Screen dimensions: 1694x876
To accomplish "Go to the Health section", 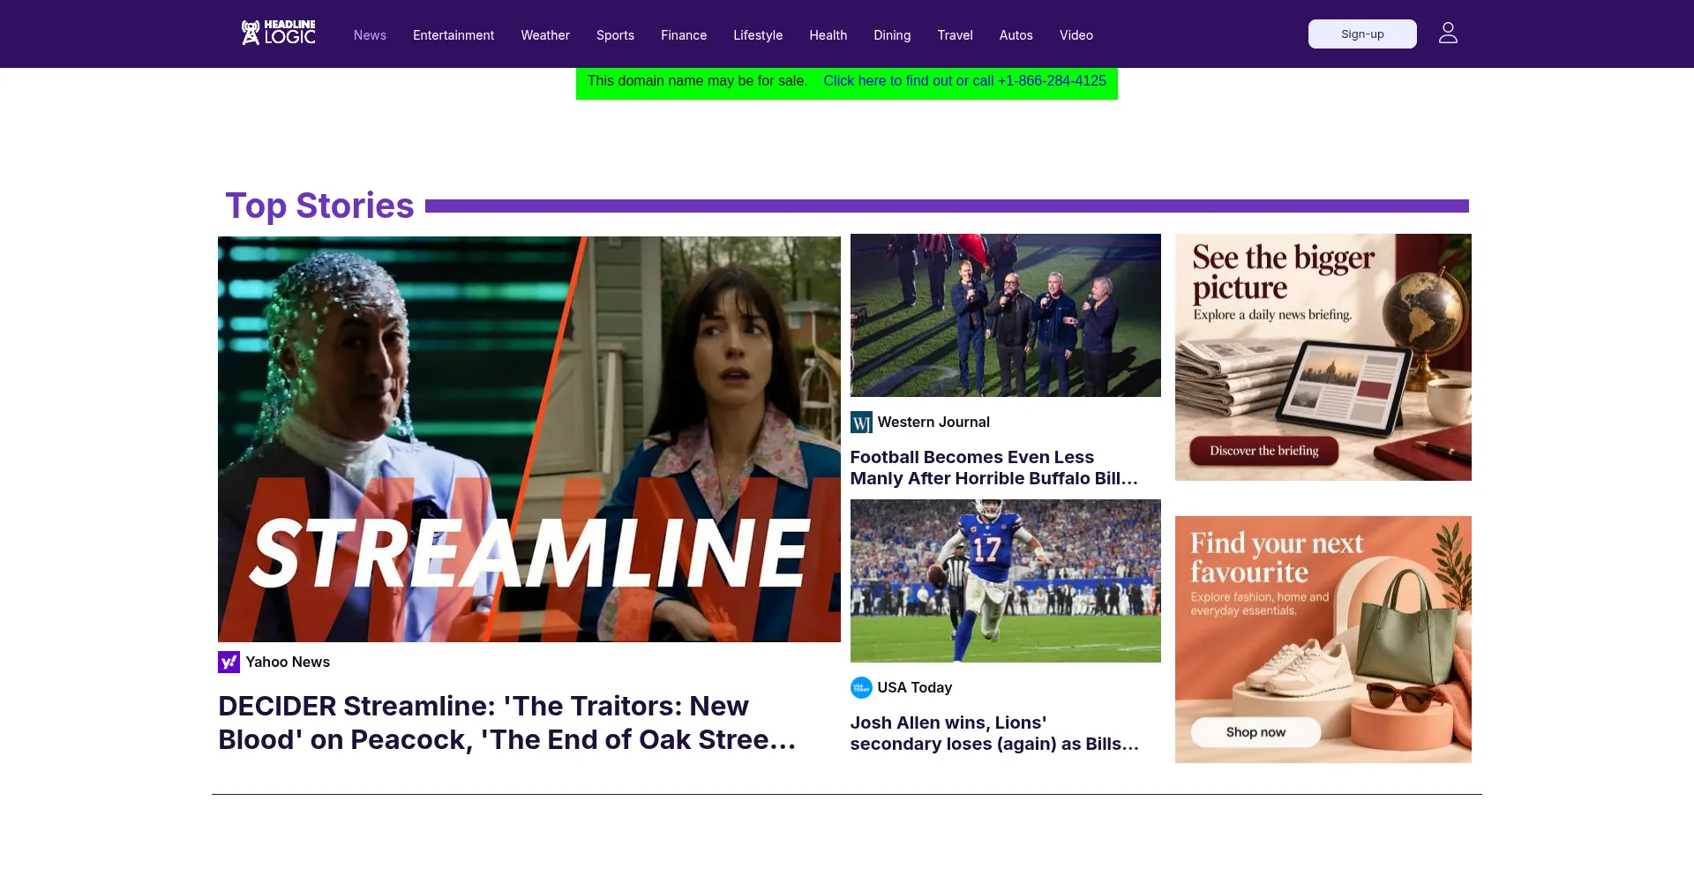I will (x=828, y=35).
